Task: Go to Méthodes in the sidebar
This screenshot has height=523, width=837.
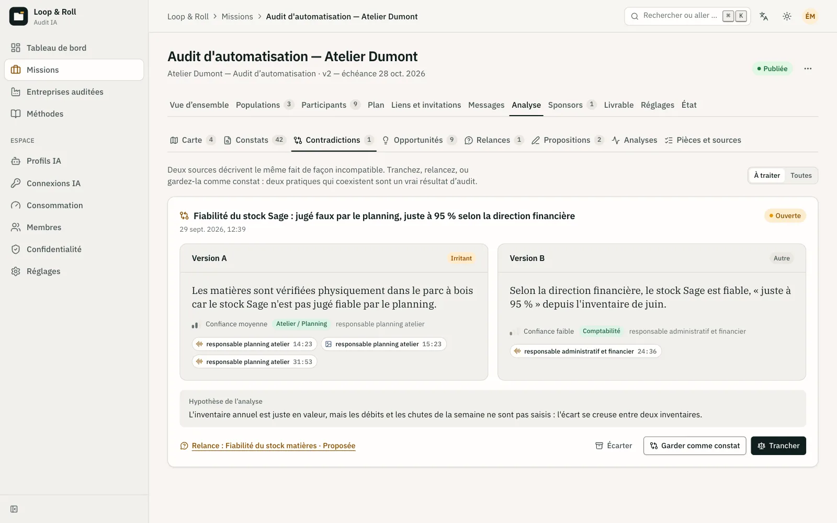Action: 74,113
